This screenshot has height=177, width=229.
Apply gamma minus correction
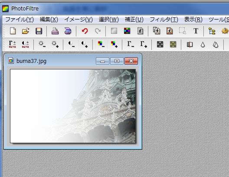click(x=131, y=44)
